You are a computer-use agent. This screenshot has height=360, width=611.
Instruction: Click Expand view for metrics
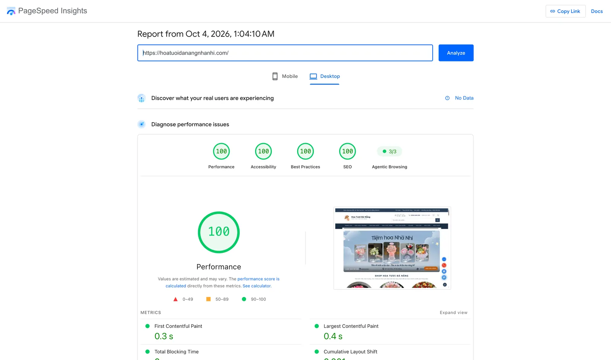453,313
